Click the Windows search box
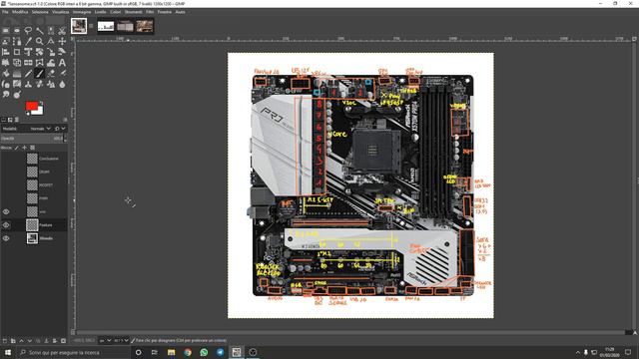Screen dimensions: 639x359 [x=73, y=352]
